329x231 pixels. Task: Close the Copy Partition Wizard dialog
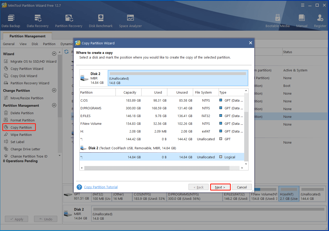click(x=250, y=43)
